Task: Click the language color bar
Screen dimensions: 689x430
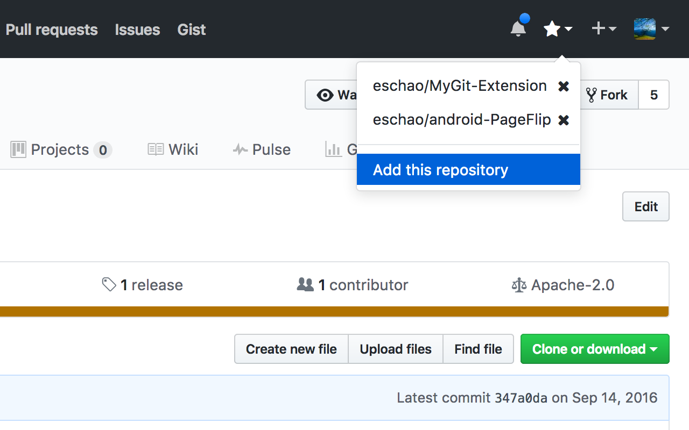Action: pyautogui.click(x=334, y=312)
